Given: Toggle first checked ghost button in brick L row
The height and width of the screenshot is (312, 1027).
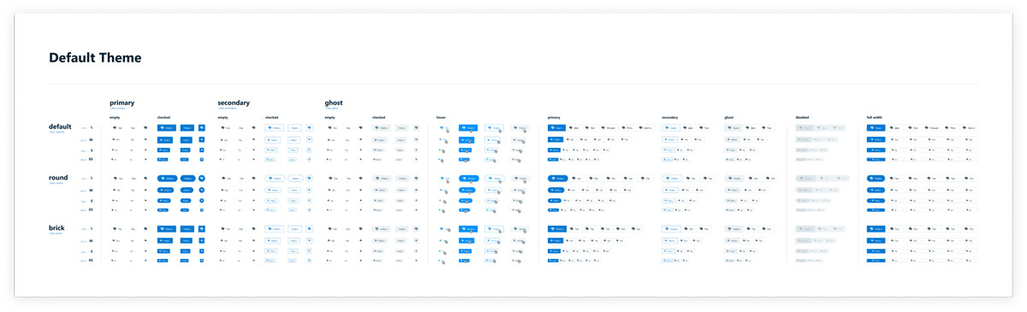Looking at the screenshot, I should (x=381, y=229).
